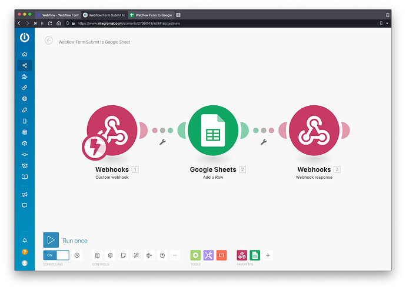
Task: Open the Google Sheets Add a Row module
Action: 213,130
